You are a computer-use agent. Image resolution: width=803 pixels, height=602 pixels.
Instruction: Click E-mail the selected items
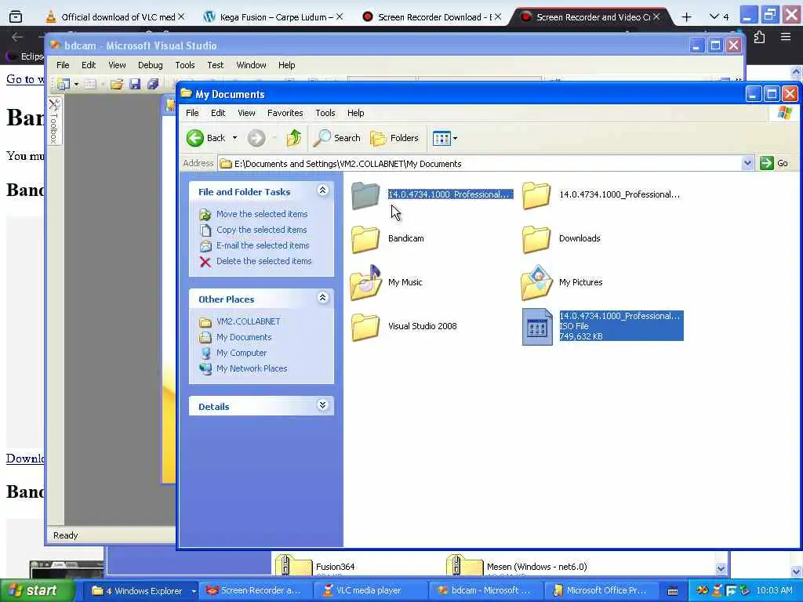[x=262, y=245]
